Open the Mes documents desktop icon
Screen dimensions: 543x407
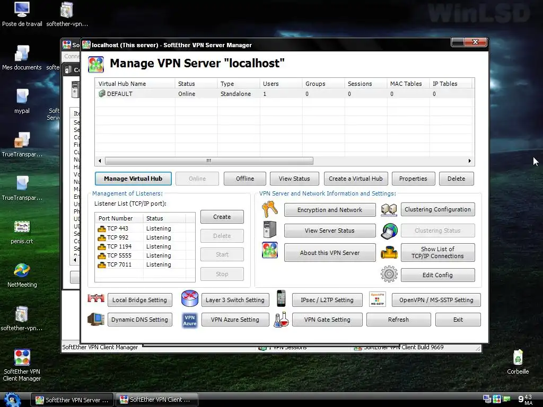[22, 57]
